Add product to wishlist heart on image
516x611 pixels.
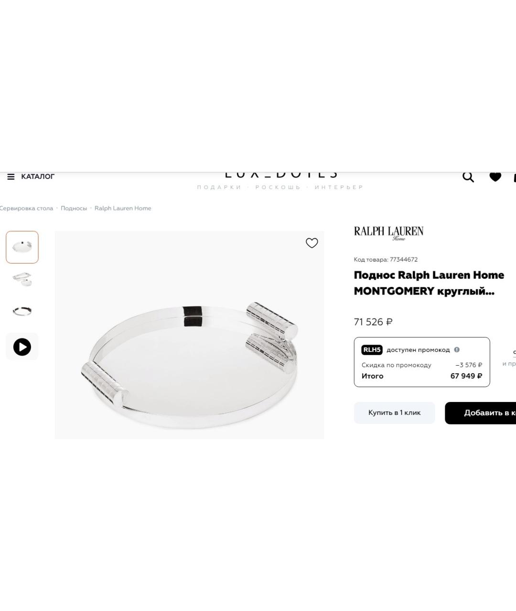(312, 243)
